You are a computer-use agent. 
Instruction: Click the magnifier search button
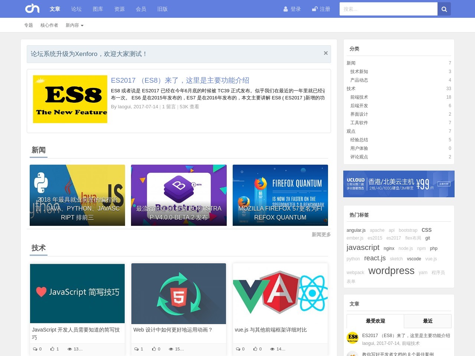(x=444, y=9)
